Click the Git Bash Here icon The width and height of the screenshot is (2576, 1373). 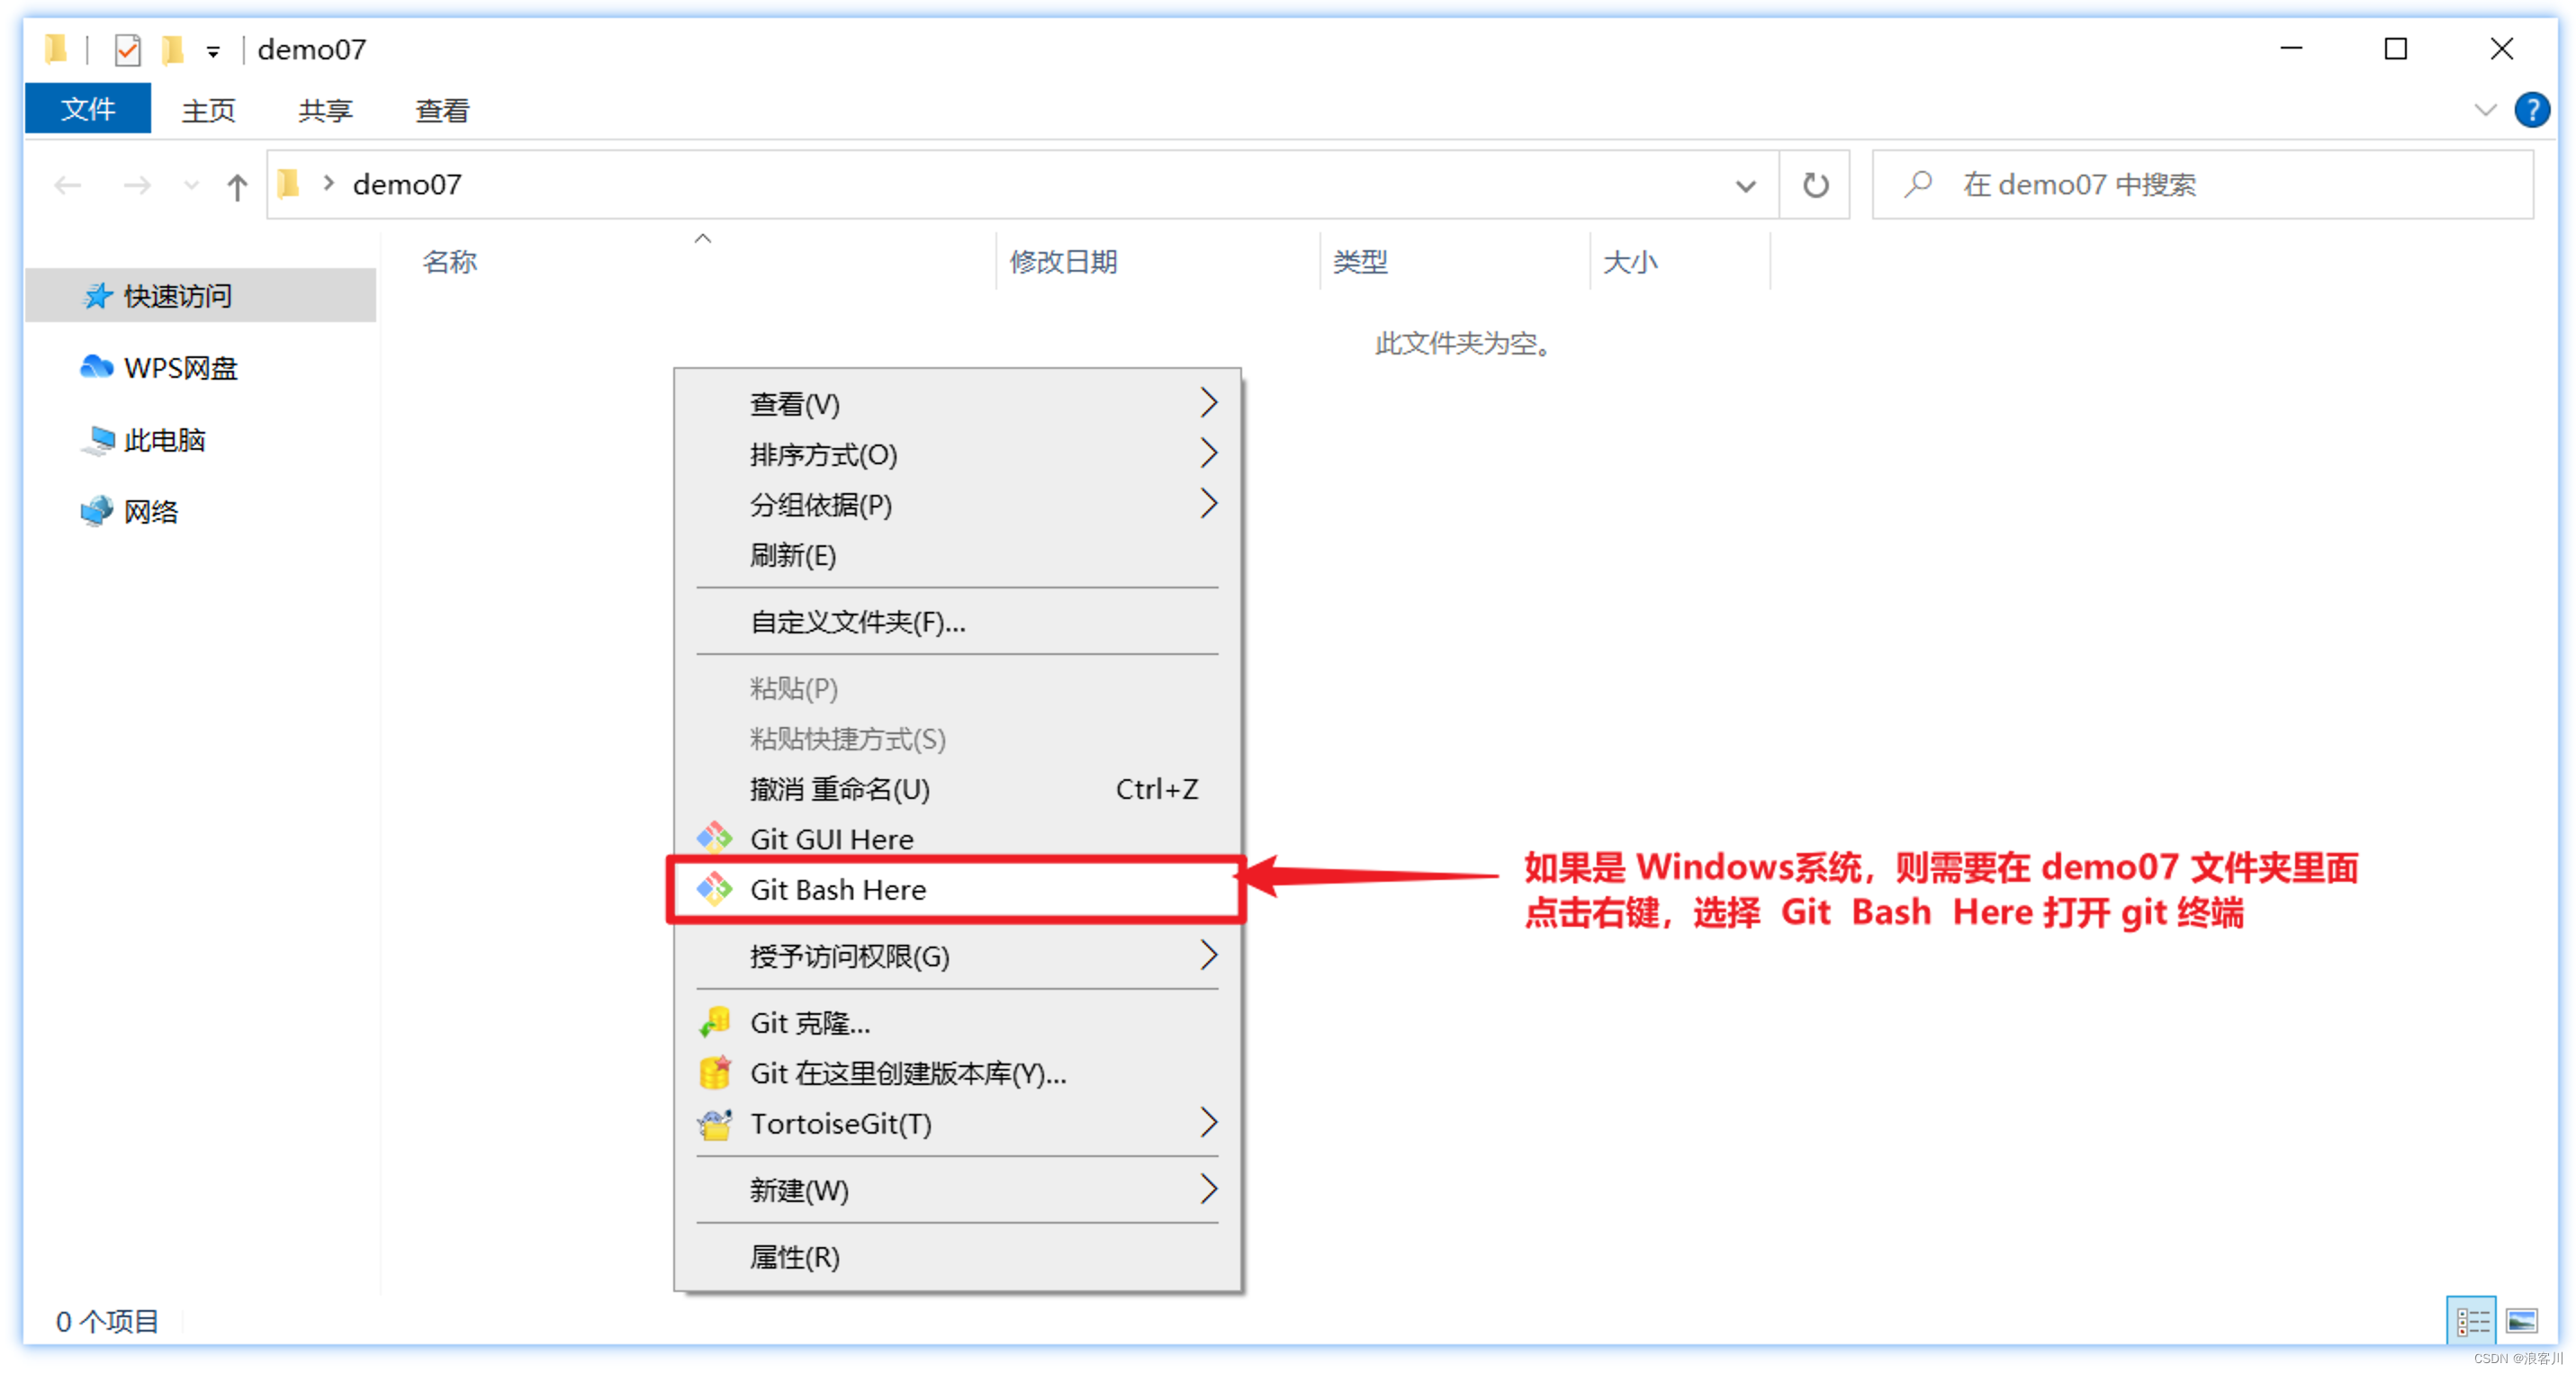coord(714,888)
